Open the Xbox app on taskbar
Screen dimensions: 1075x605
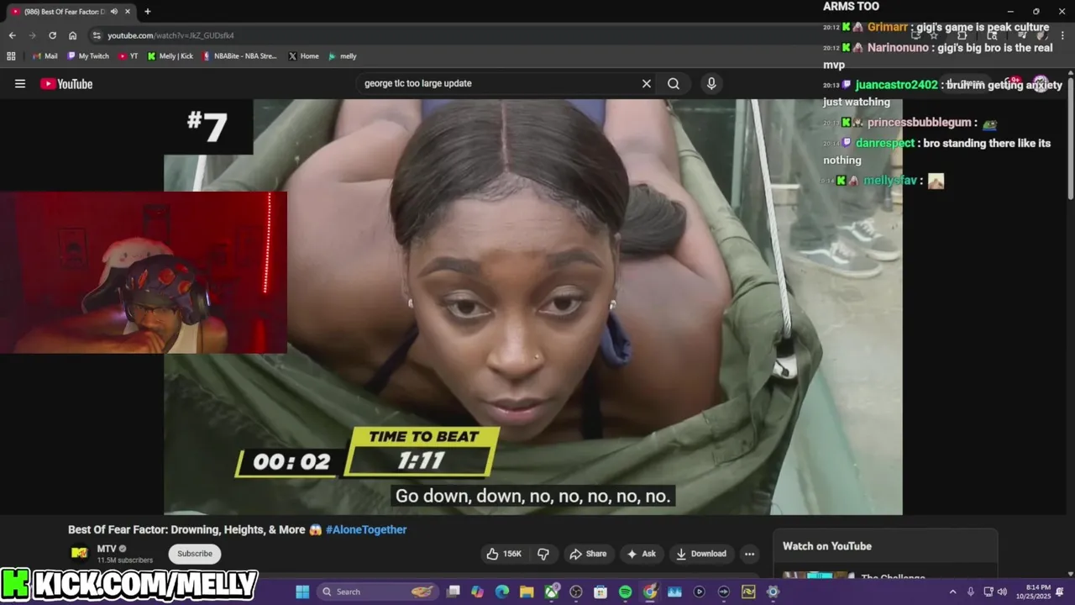coord(552,592)
